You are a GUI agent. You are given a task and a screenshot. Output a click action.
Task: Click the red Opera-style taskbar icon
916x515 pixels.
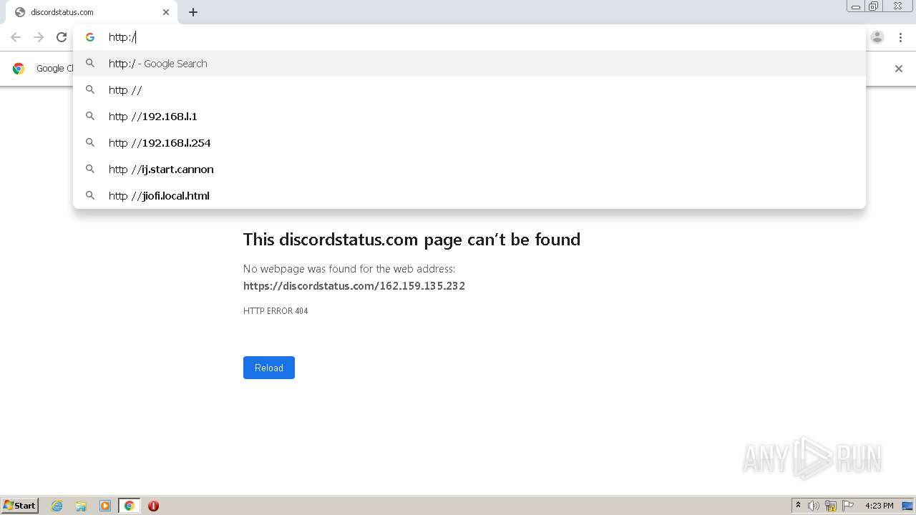tap(153, 506)
